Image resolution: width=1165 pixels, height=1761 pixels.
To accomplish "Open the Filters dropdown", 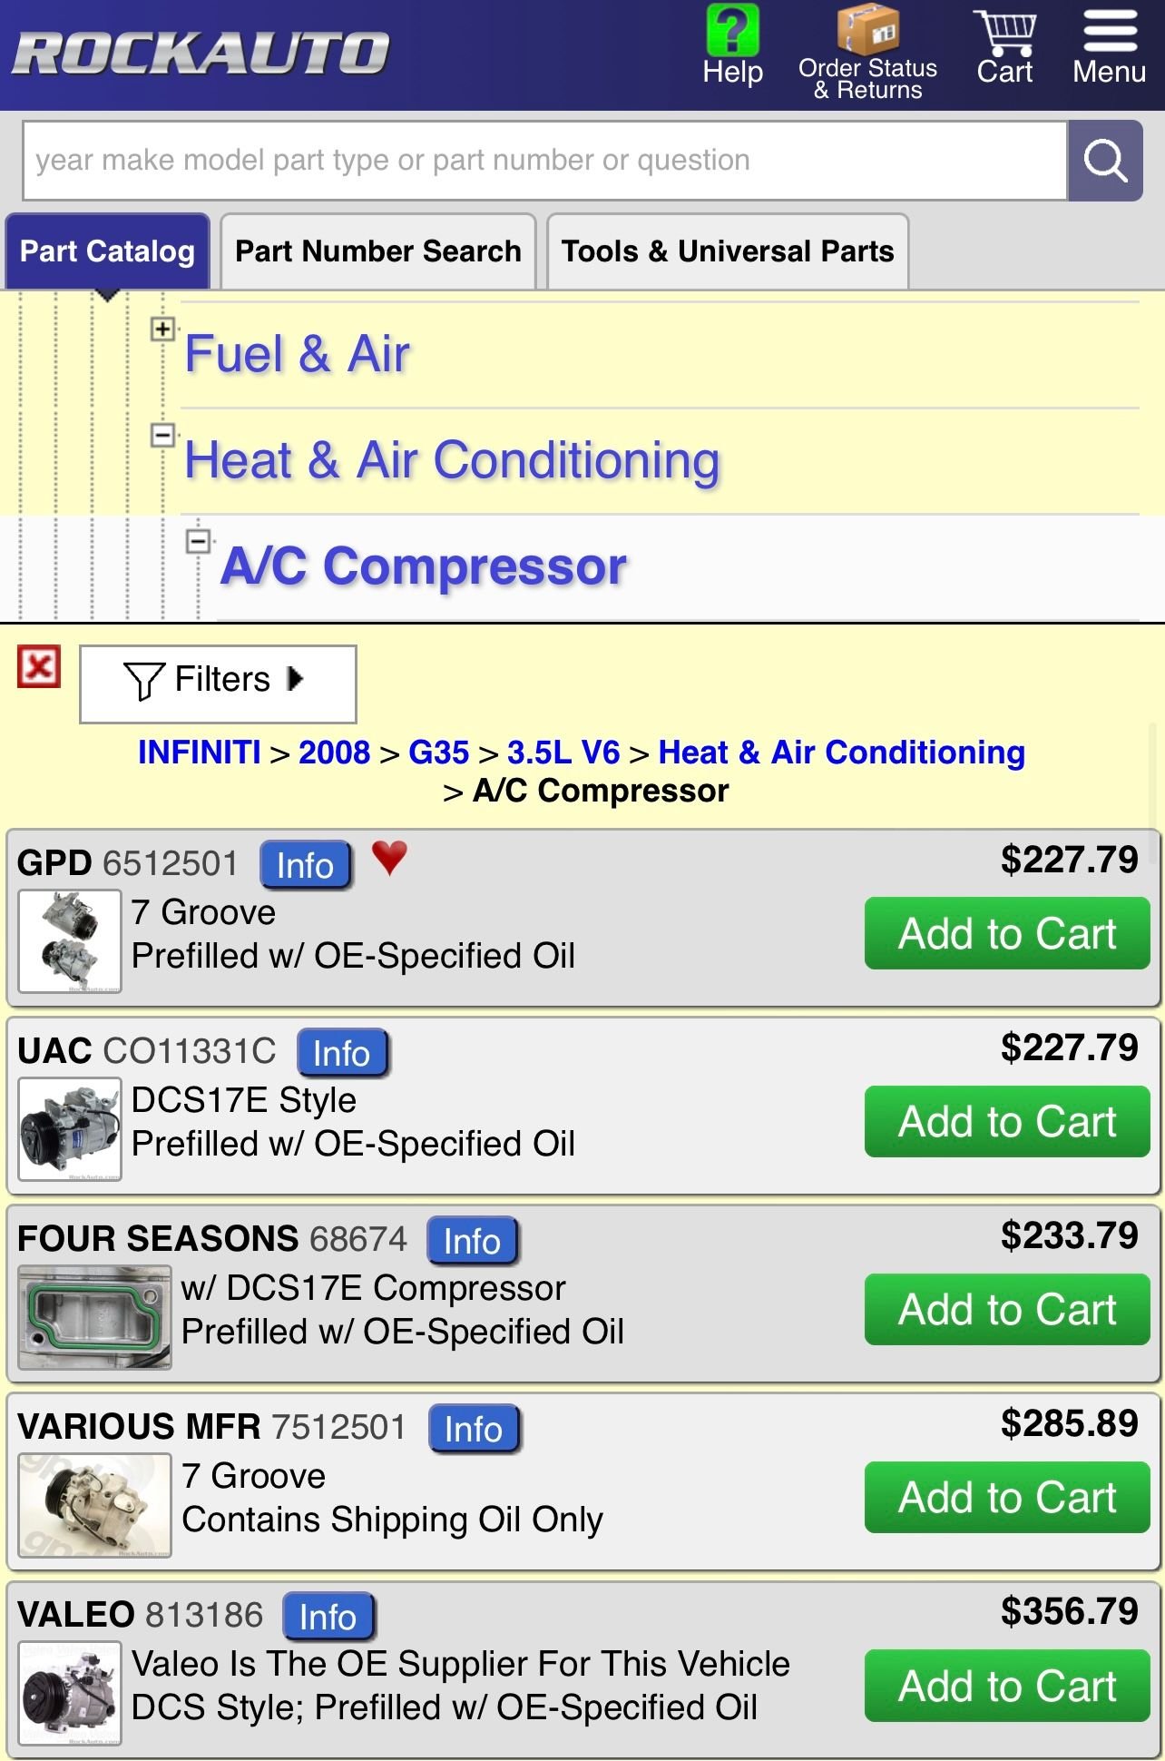I will pyautogui.click(x=218, y=684).
